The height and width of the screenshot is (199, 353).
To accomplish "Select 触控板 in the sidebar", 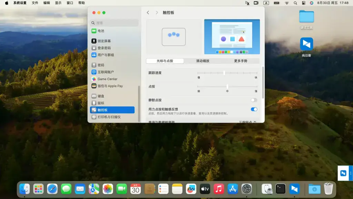I will click(x=112, y=110).
